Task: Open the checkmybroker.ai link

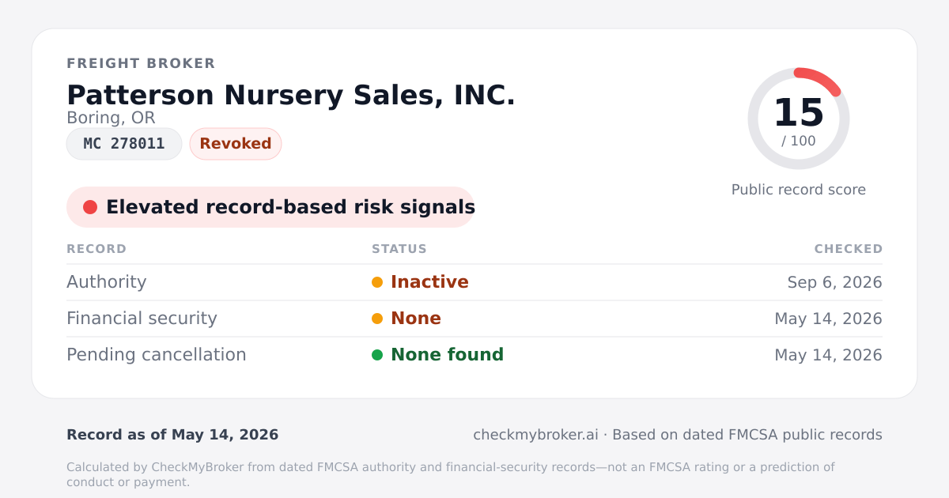Action: (x=535, y=435)
